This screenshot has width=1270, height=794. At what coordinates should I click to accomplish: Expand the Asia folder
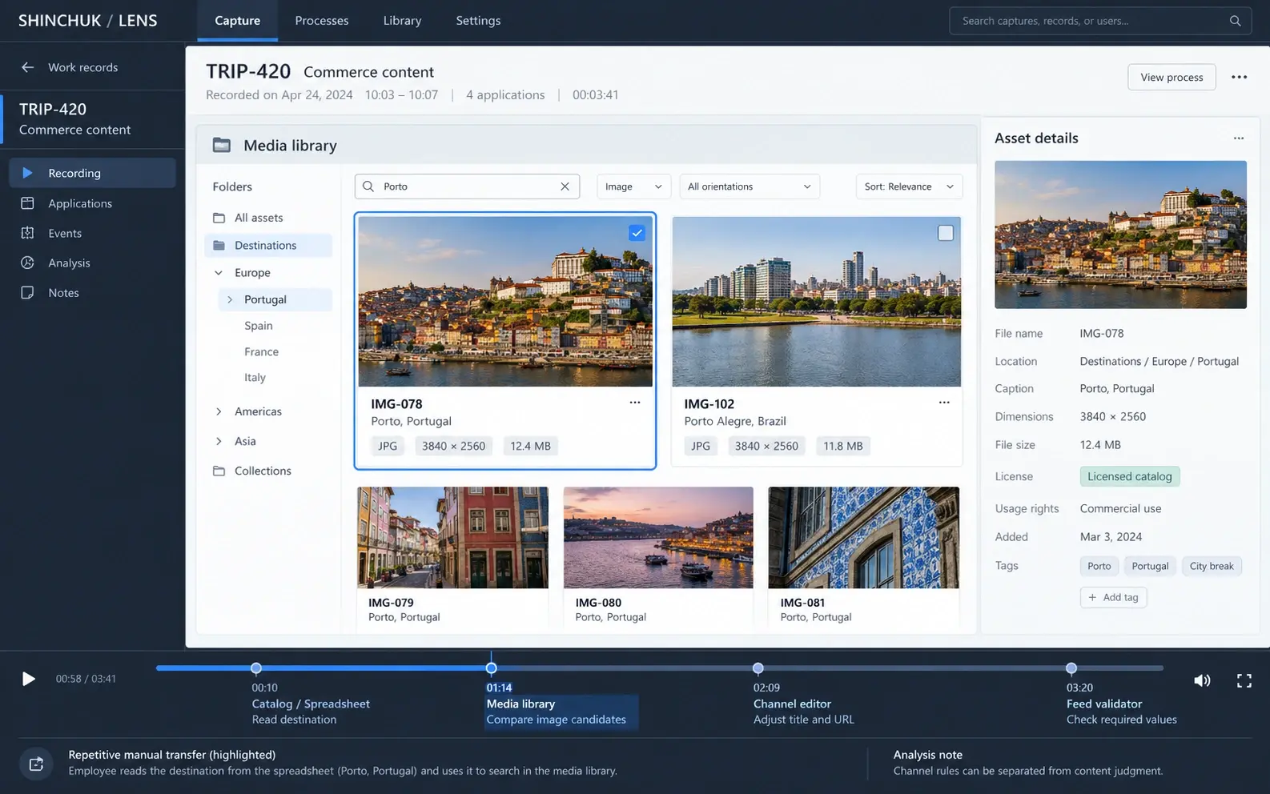click(x=219, y=441)
